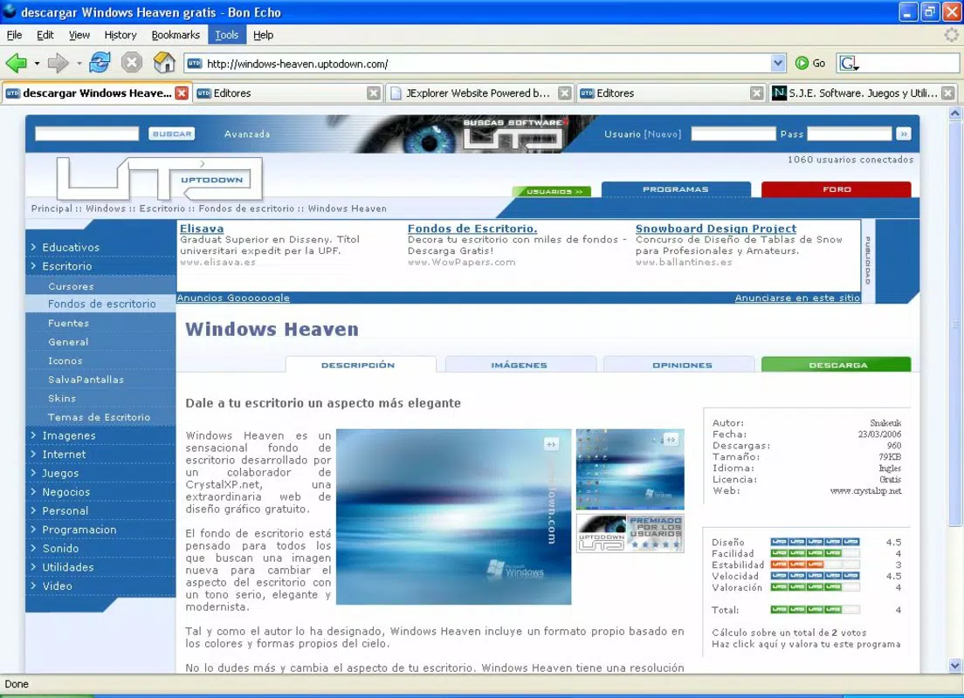Click the Nuevo user registration link
Image resolution: width=964 pixels, height=698 pixels.
663,134
